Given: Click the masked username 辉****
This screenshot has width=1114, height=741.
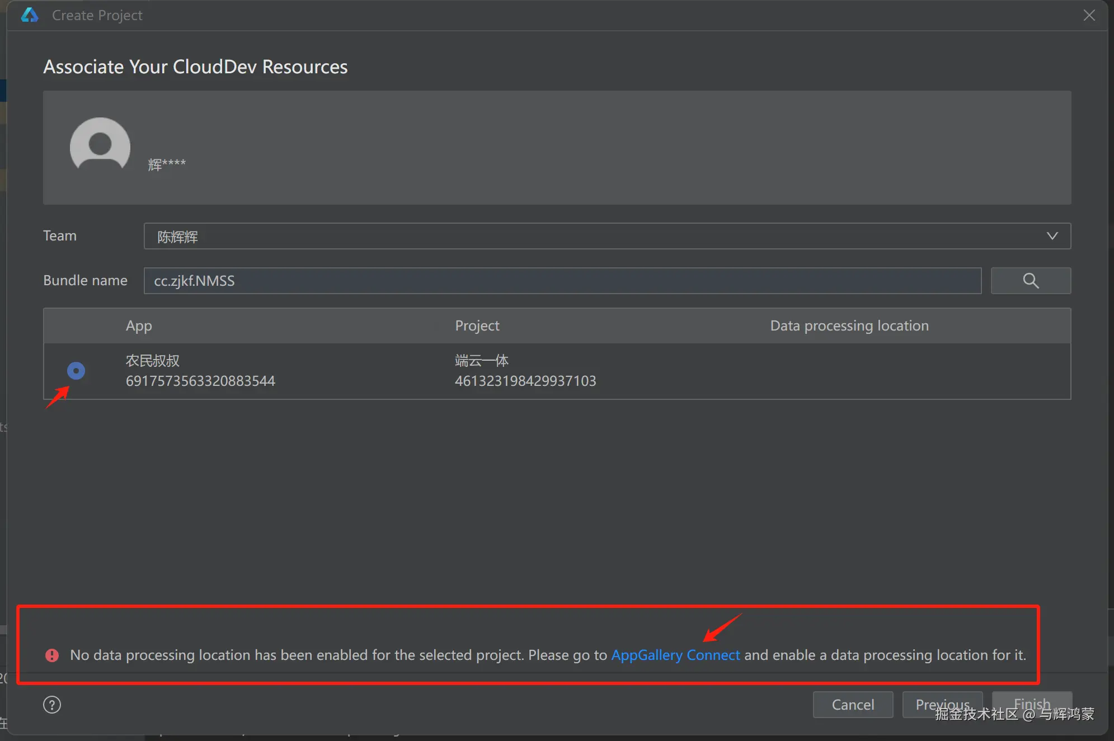Looking at the screenshot, I should pyautogui.click(x=167, y=164).
